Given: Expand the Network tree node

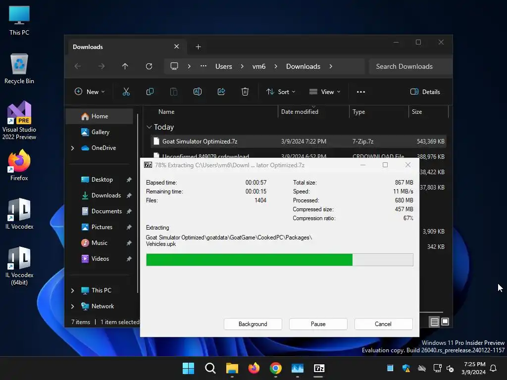Looking at the screenshot, I should tap(72, 306).
